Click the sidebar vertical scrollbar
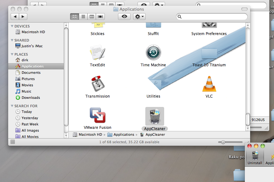Viewport: 274px width, 182px height. (66, 77)
